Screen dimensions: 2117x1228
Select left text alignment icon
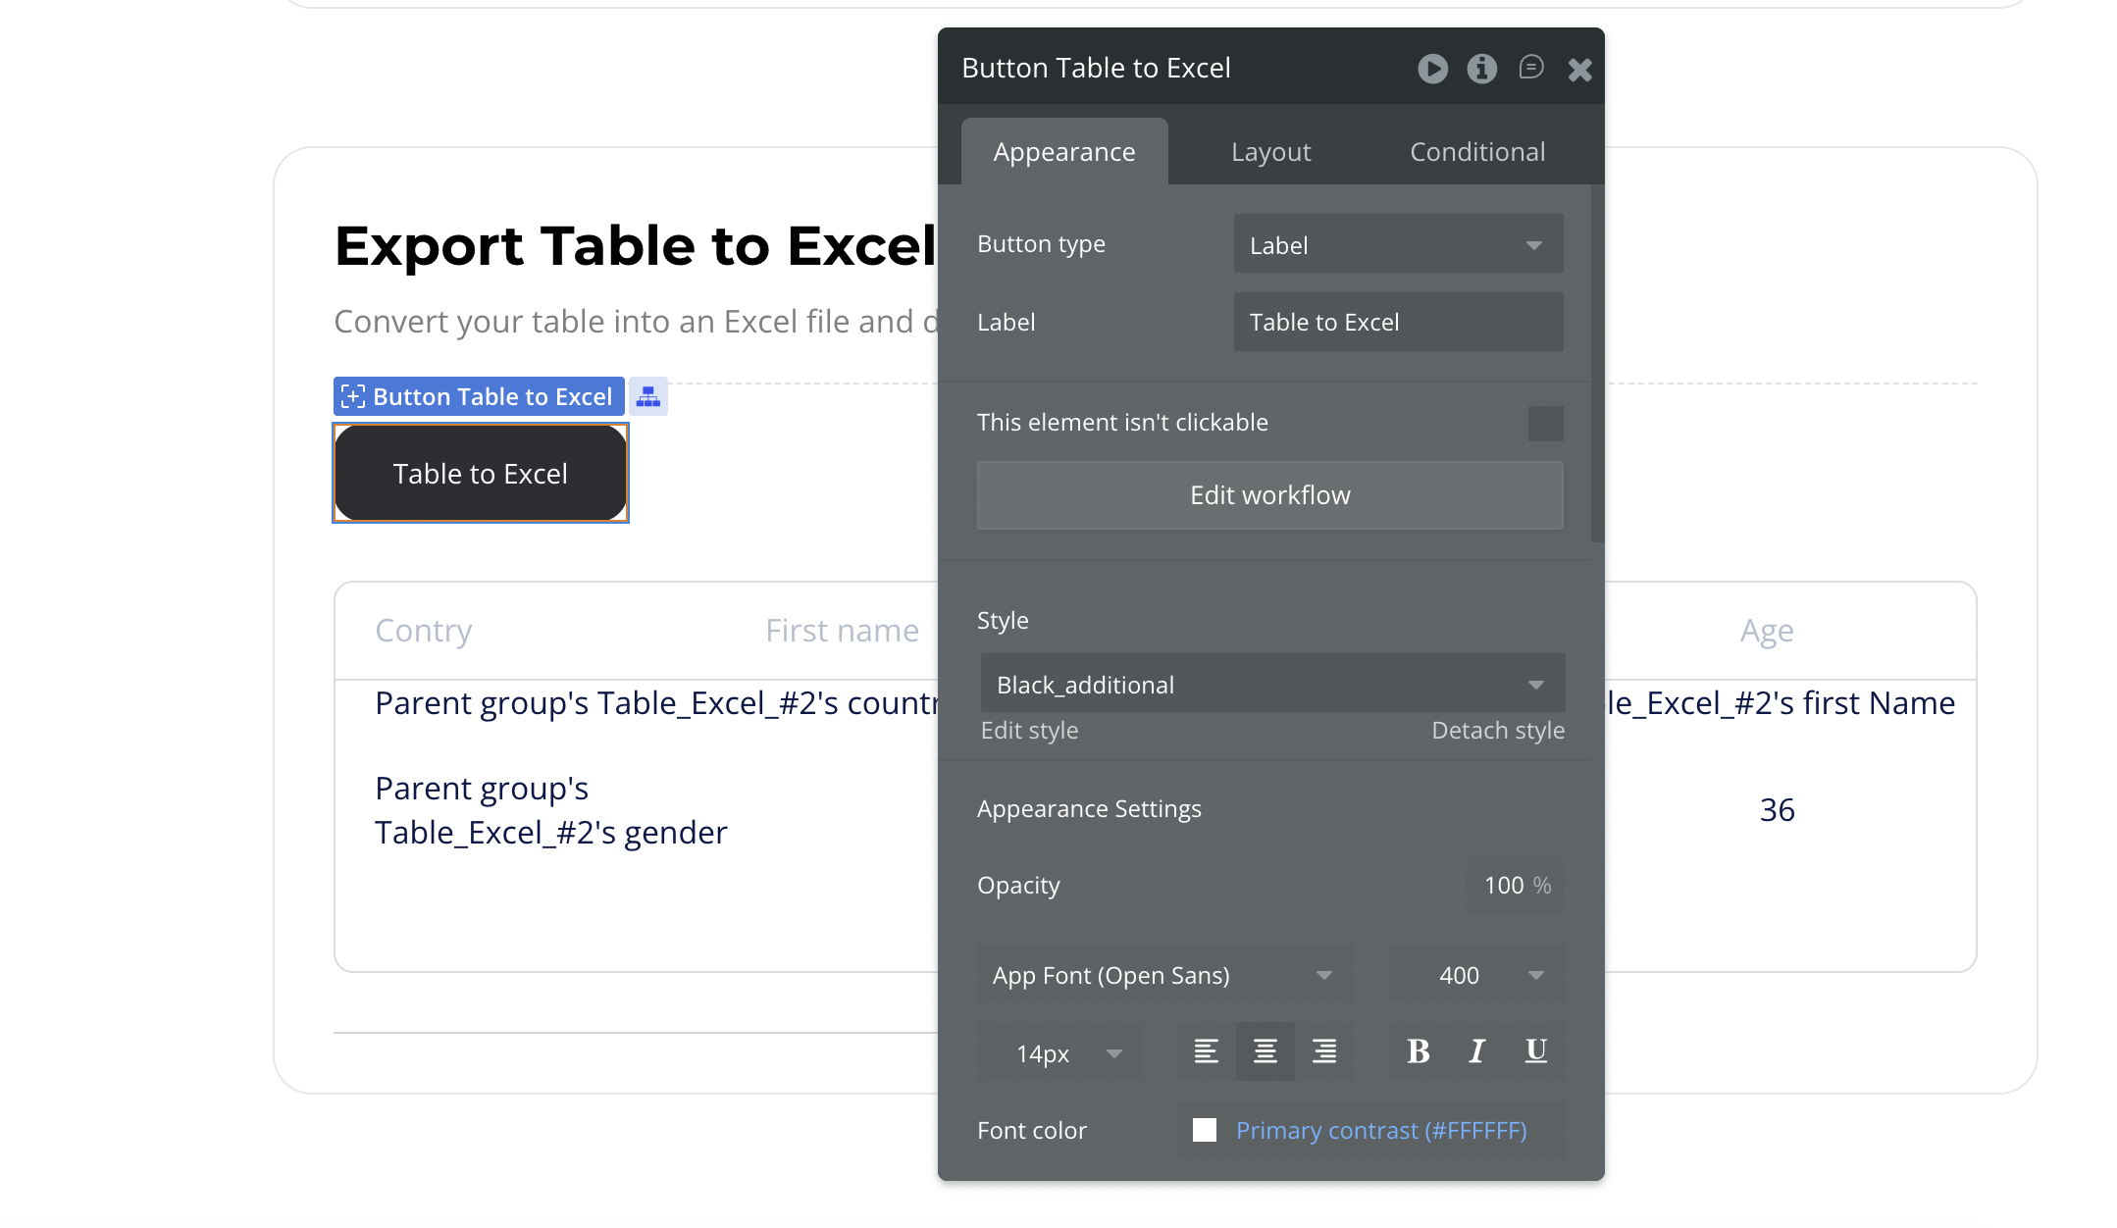1206,1051
